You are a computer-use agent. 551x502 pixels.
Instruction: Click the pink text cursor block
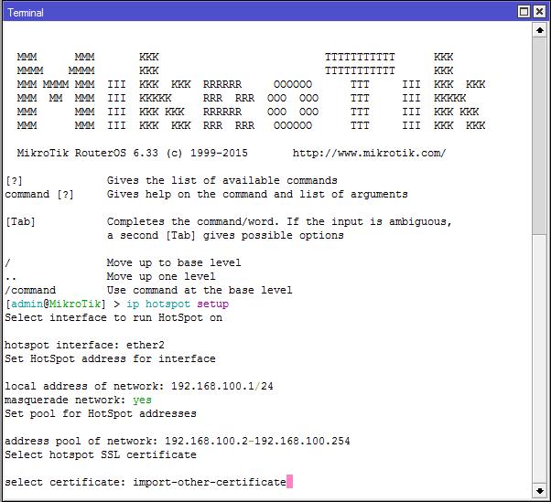tap(289, 482)
